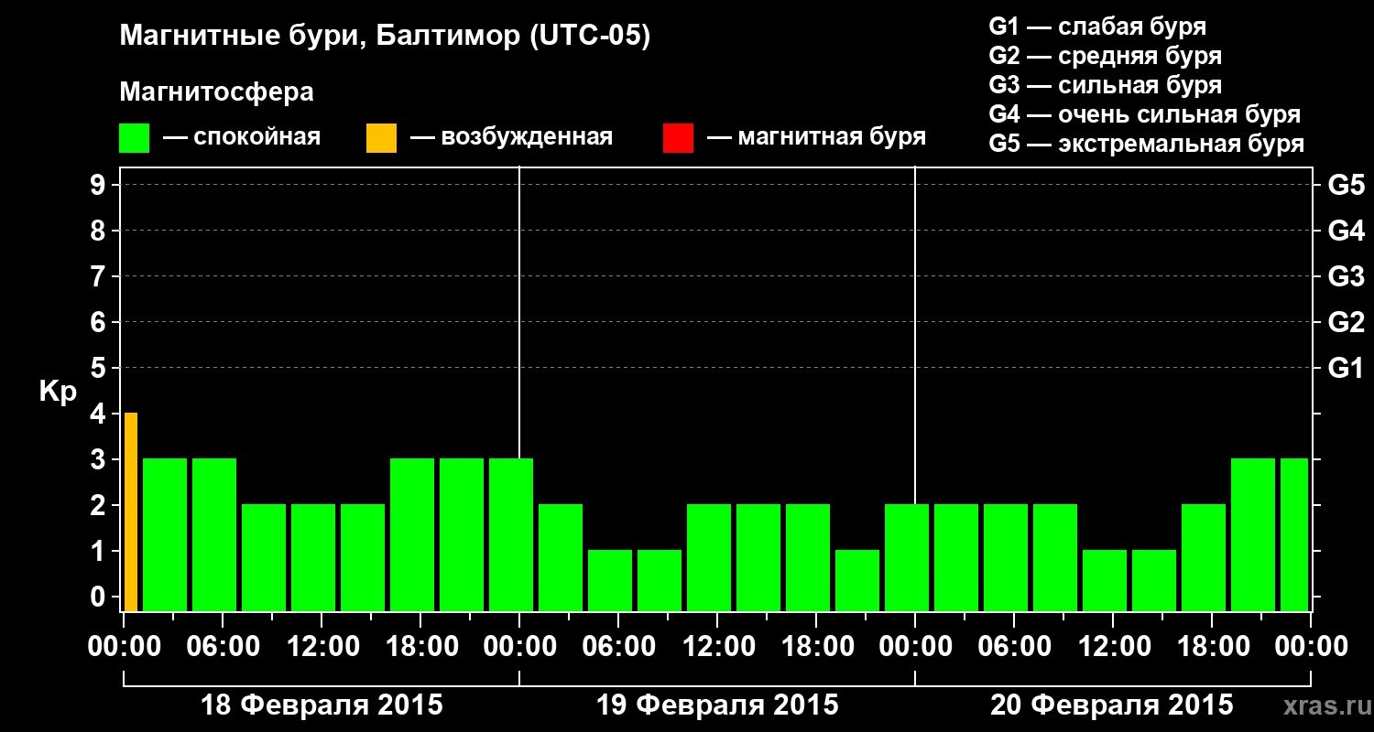Click legend line 'G1 — слабая буря'
This screenshot has height=732, width=1374.
(1097, 27)
